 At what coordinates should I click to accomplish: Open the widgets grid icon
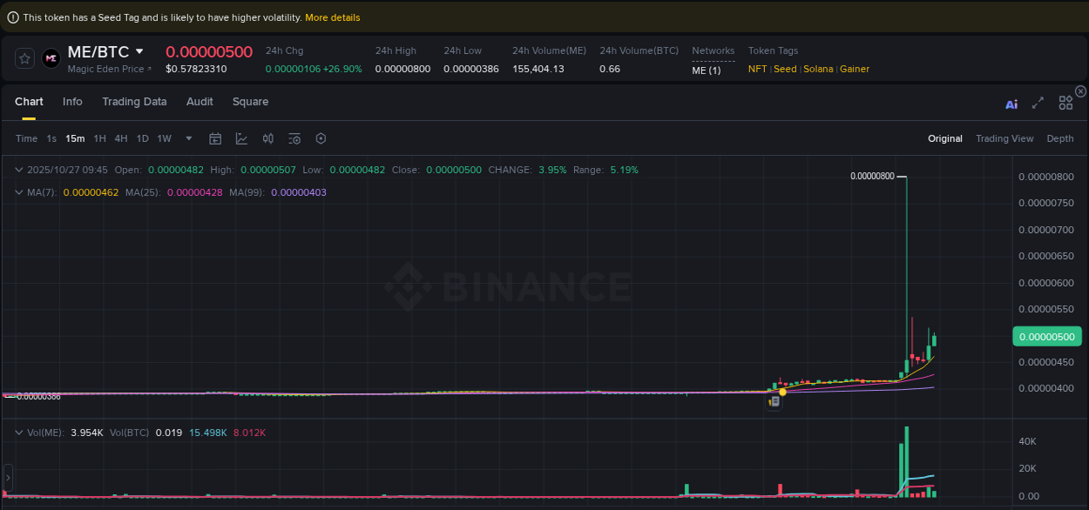coord(1065,103)
